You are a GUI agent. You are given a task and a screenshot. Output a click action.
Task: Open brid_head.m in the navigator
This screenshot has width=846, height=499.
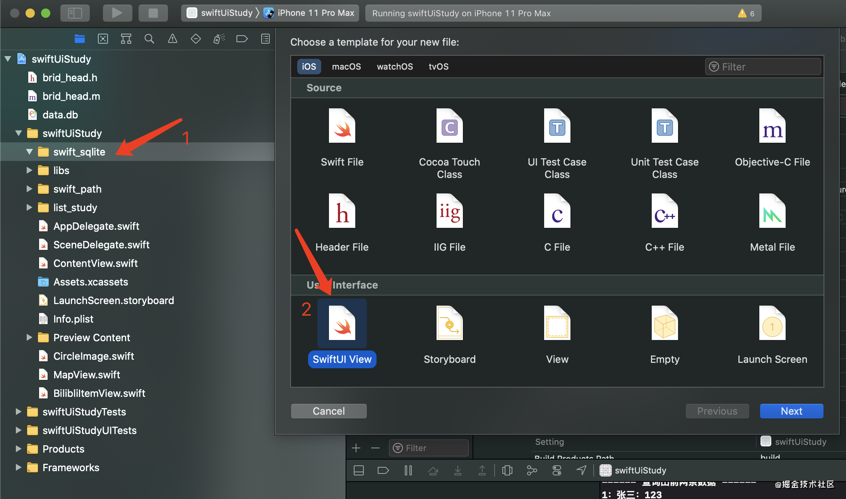point(71,96)
